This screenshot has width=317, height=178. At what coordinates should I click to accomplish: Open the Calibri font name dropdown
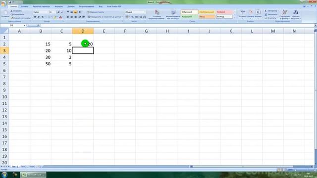point(48,12)
